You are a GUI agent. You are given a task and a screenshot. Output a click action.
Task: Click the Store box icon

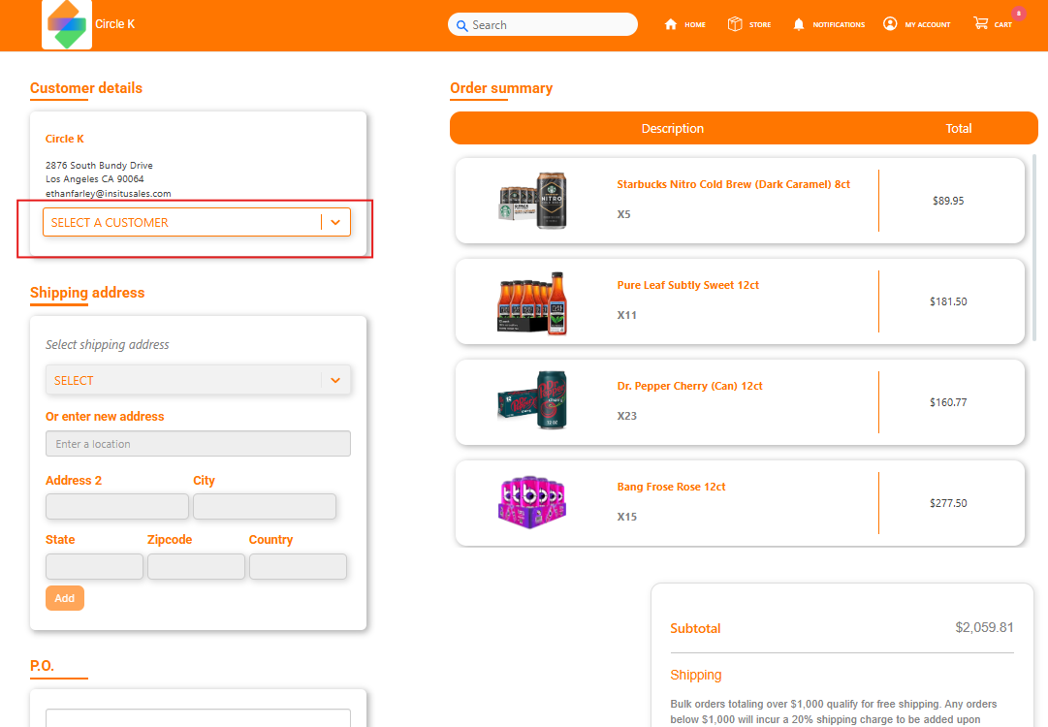click(x=735, y=24)
